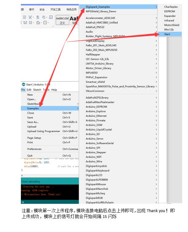Click the increase indent icon in ribbon
The height and width of the screenshot is (232, 188).
25,17
